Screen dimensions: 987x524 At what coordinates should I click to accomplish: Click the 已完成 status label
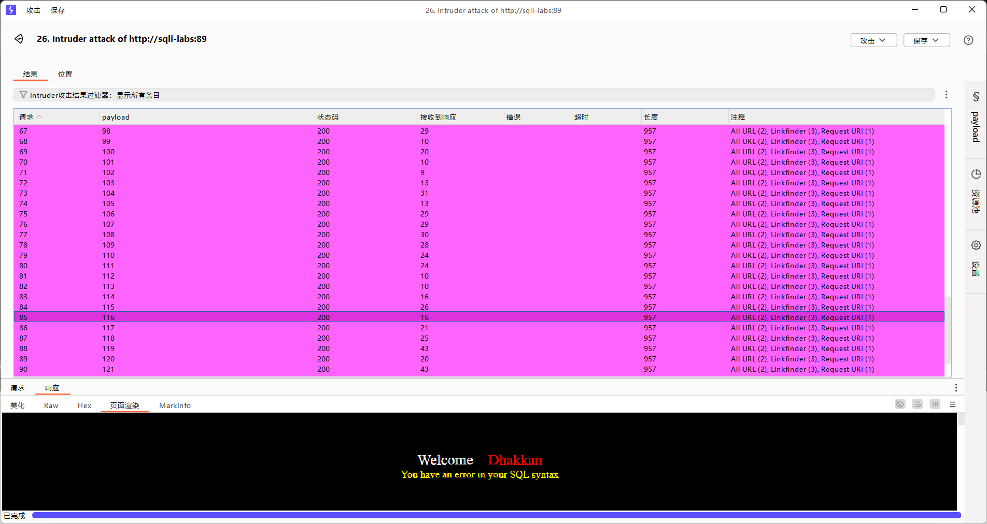(15, 516)
